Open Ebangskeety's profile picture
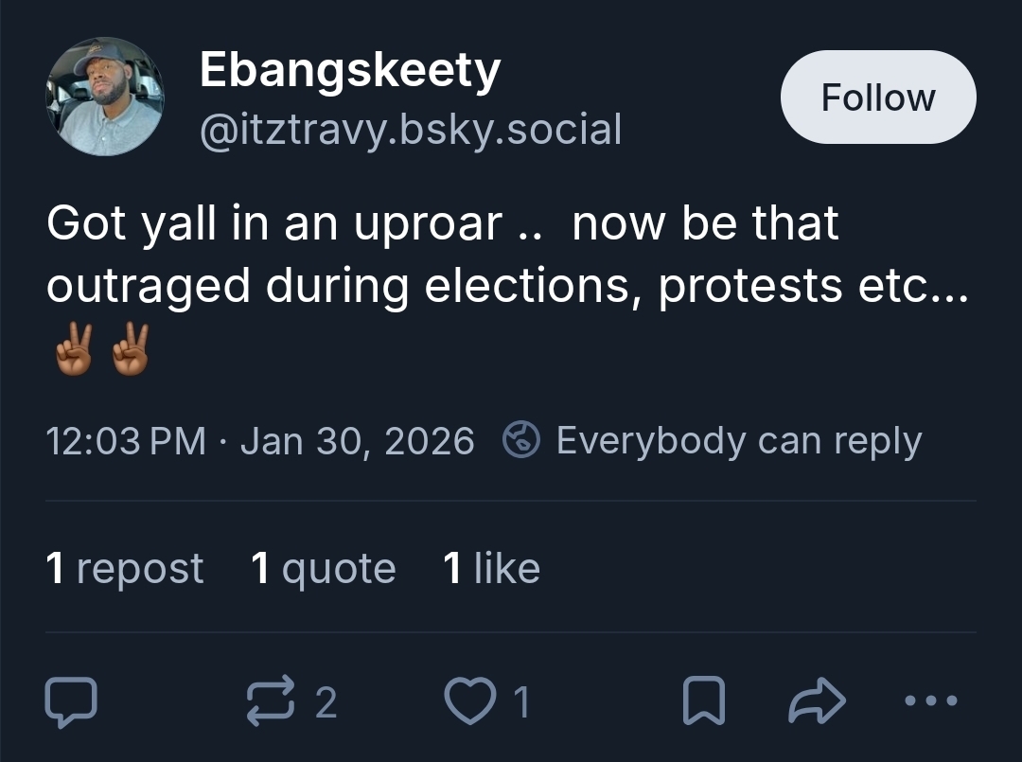This screenshot has height=762, width=1022. (x=104, y=97)
